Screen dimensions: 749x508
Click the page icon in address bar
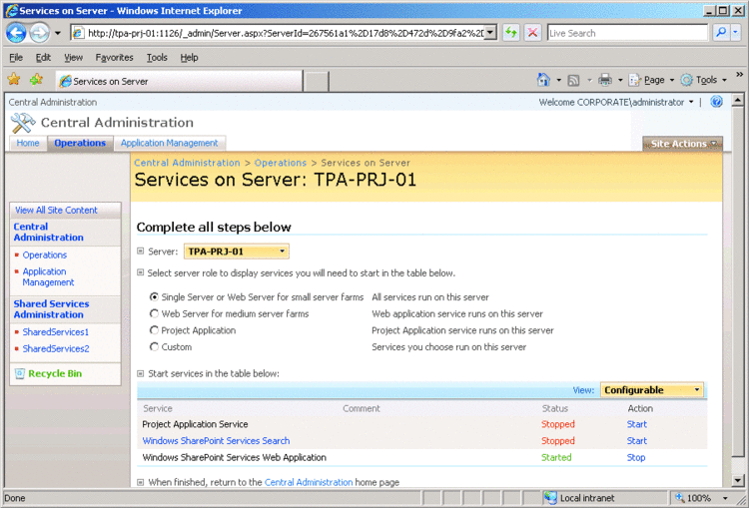point(78,33)
